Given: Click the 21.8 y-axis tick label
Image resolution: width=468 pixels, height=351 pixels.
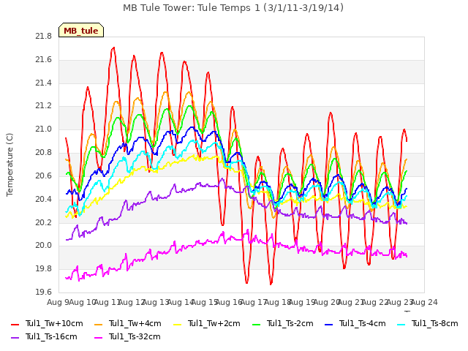Looking at the screenshot, I should click(44, 37).
